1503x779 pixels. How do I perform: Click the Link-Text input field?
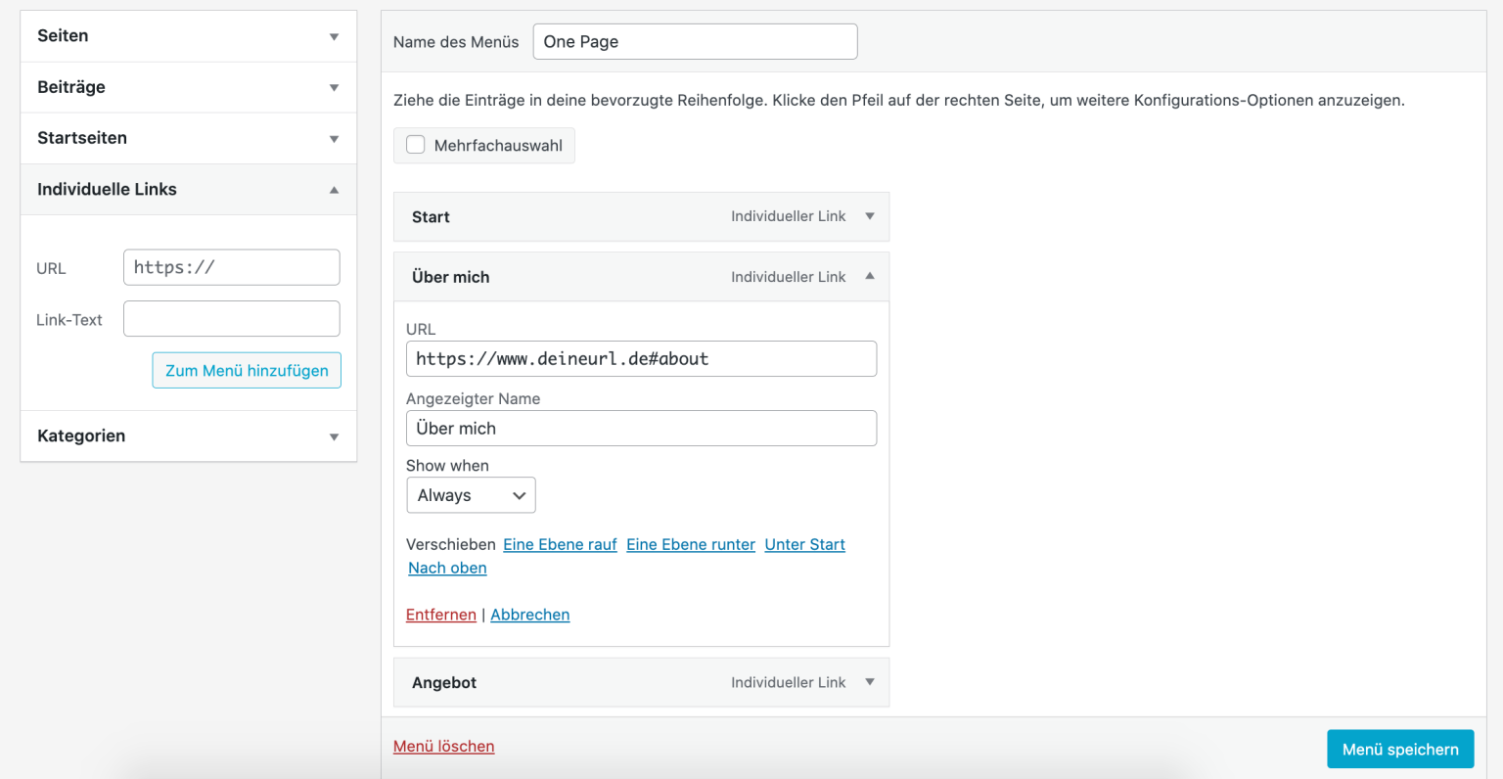[231, 319]
